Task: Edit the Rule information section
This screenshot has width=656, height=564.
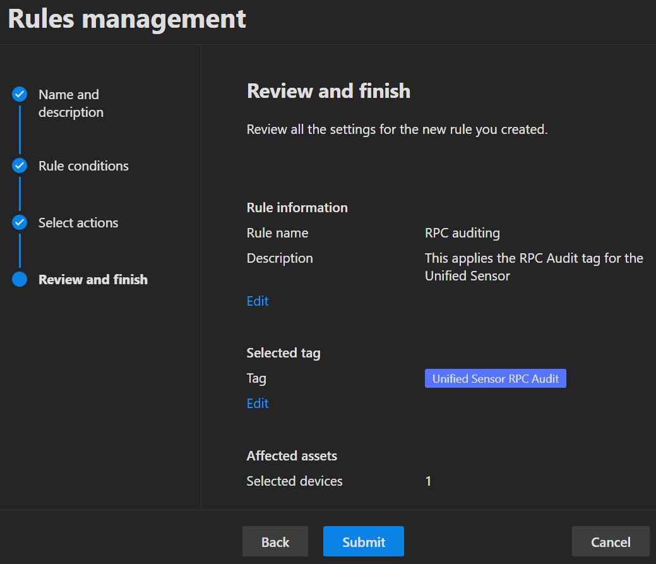Action: coord(258,301)
